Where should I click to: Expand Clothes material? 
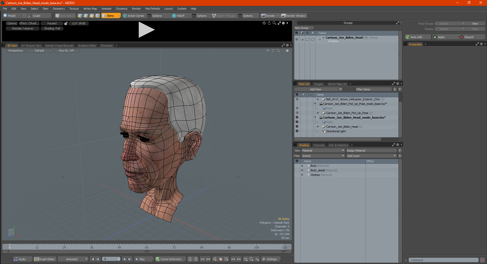click(x=302, y=175)
